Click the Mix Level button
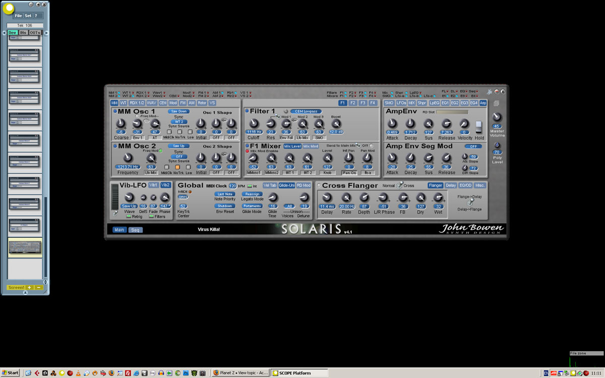This screenshot has height=378, width=605. 292,146
